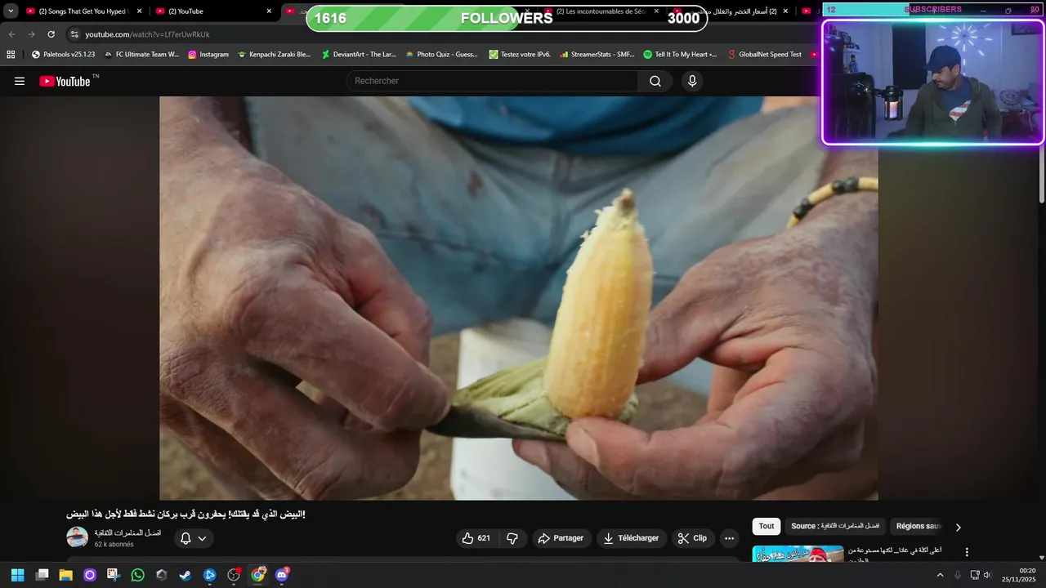Open the channel name link showing 62 k abonnés
This screenshot has width=1046, height=588.
pyautogui.click(x=127, y=532)
